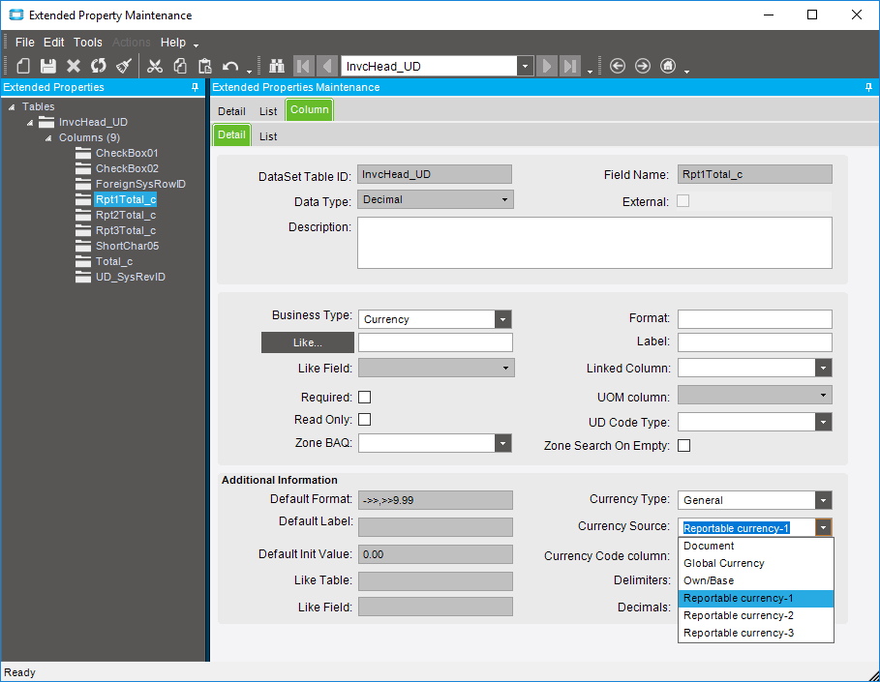The width and height of the screenshot is (880, 682).
Task: Click the Cut scissors icon
Action: tap(155, 66)
